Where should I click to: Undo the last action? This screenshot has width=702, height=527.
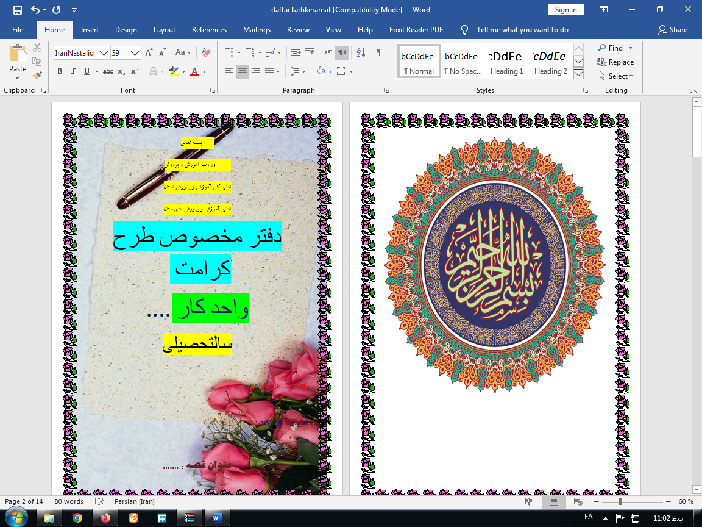pyautogui.click(x=35, y=10)
